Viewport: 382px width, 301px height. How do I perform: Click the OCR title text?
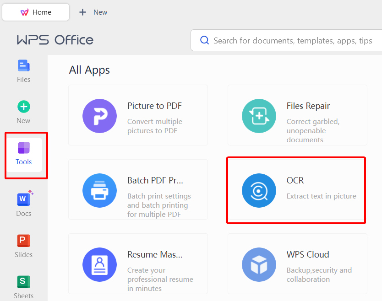coord(295,180)
